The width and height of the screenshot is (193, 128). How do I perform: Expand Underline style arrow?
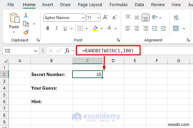[71, 29]
